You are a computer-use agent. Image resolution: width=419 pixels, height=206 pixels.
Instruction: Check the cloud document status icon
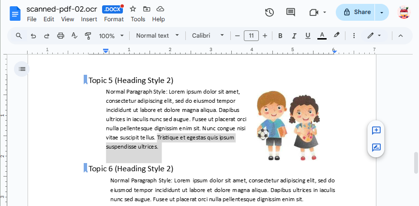point(160,9)
